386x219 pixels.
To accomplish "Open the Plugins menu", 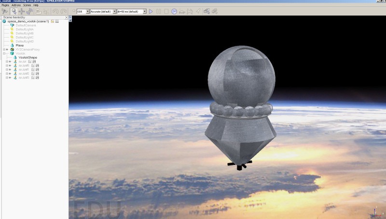I will click(x=5, y=5).
